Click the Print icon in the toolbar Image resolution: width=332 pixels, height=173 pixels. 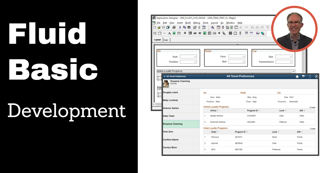click(x=174, y=28)
